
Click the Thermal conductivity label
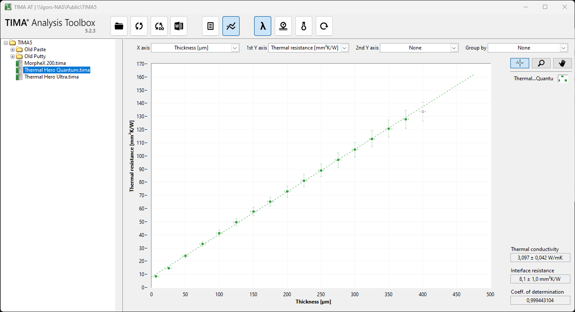tap(535, 249)
